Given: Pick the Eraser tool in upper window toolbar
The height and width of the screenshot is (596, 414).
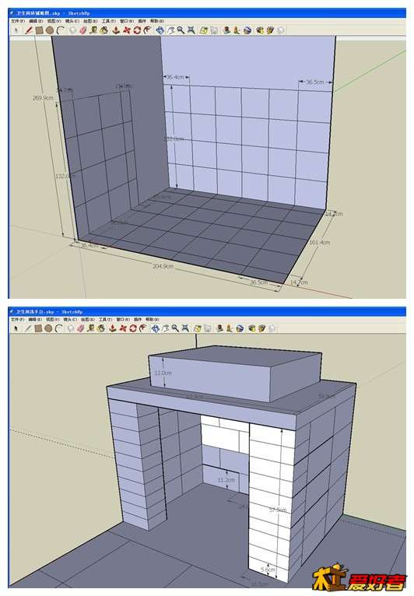Looking at the screenshot, I should (x=82, y=30).
